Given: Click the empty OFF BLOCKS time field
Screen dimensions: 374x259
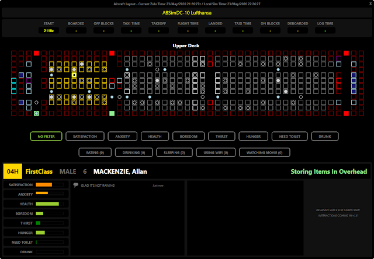Looking at the screenshot, I should coord(103,31).
